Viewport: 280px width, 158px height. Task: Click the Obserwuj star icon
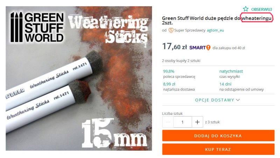click(246, 9)
